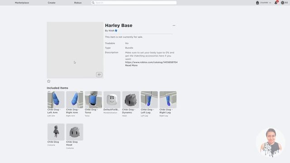This screenshot has height=163, width=290.
Task: Open Chibi Dog Dynamic head thumbnail
Action: [x=130, y=100]
